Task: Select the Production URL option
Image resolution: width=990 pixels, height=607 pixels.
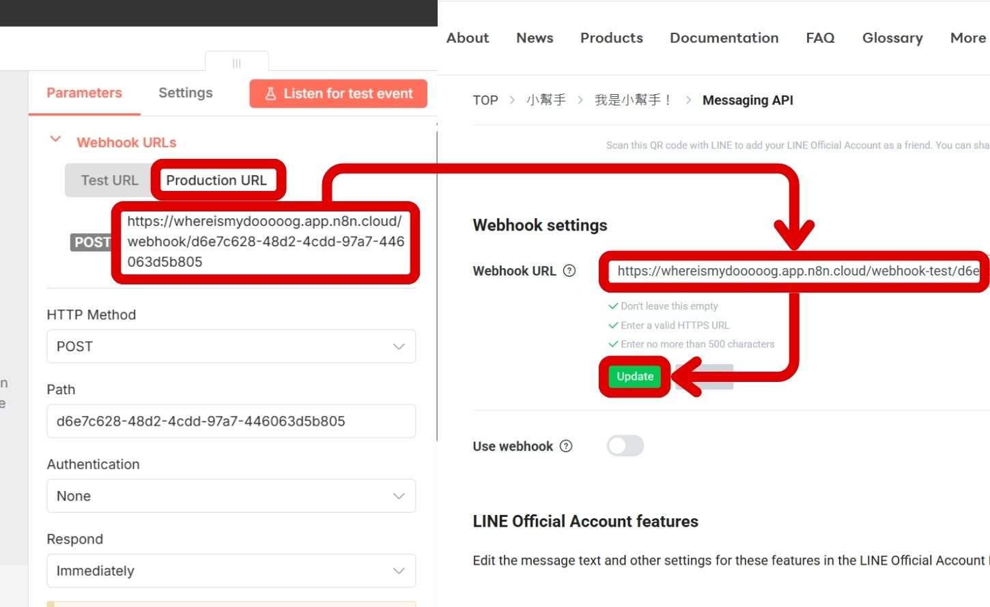Action: pos(216,181)
